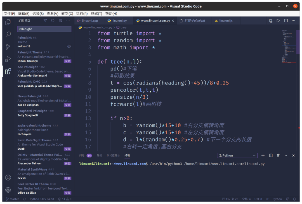Image resolution: width=302 pixels, height=204 pixels.
Task: Open Palenight extension manage gear
Action: (69, 46)
